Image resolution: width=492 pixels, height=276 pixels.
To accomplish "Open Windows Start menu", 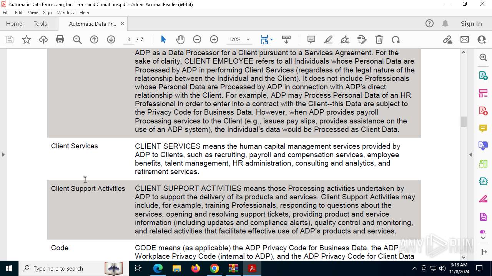I will pos(9,268).
